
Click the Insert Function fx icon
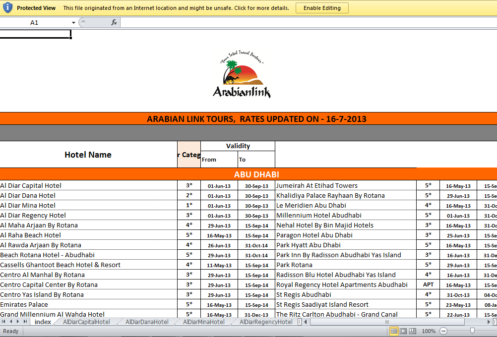(114, 22)
